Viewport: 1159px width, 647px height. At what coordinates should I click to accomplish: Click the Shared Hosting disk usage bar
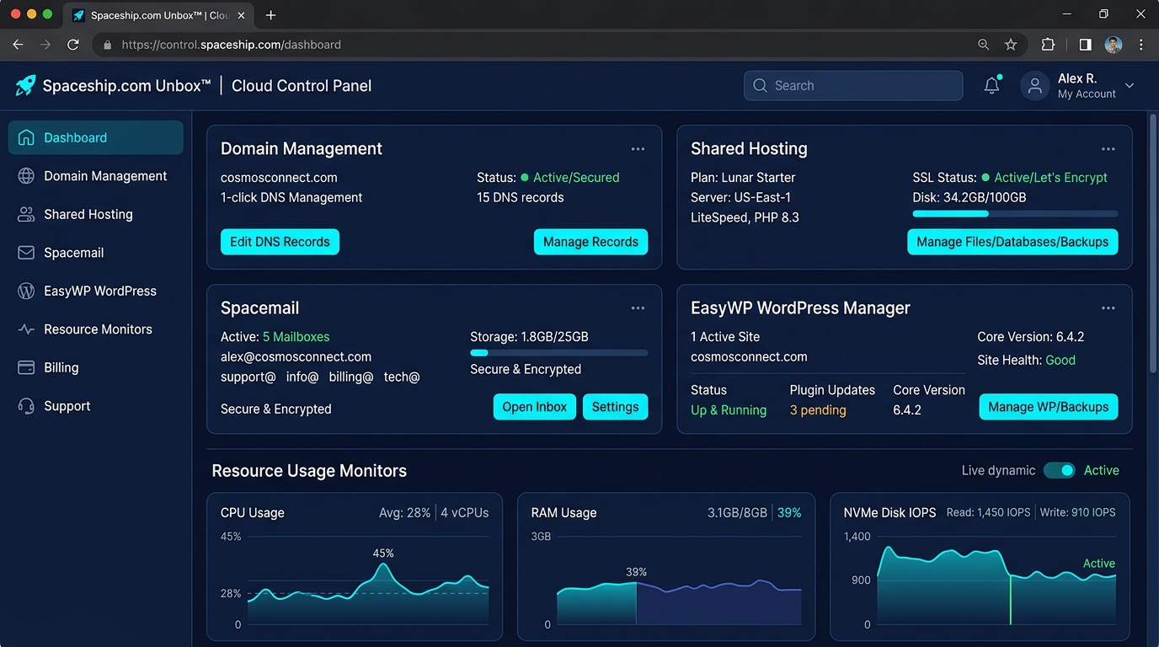point(1015,214)
